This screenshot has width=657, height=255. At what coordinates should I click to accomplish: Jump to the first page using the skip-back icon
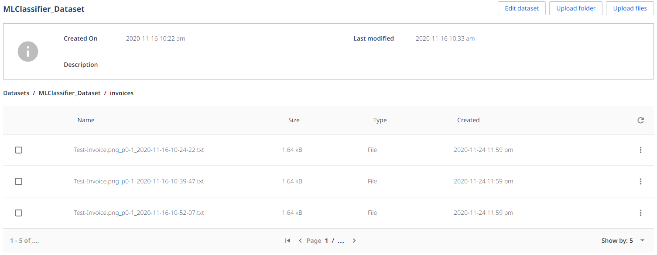(287, 241)
